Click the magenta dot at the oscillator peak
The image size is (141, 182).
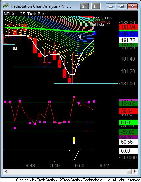[74, 97]
